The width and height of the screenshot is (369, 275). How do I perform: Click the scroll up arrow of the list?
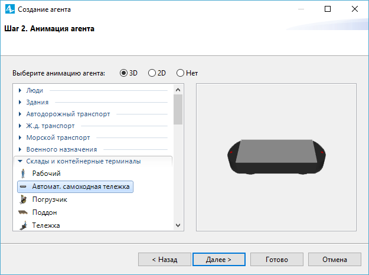(178, 90)
